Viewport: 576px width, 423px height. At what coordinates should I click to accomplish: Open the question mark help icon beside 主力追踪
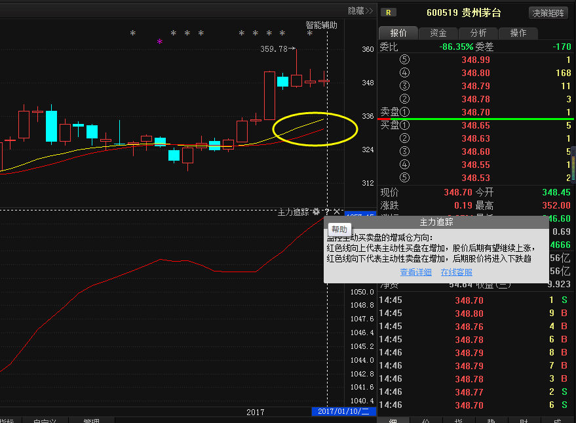326,212
